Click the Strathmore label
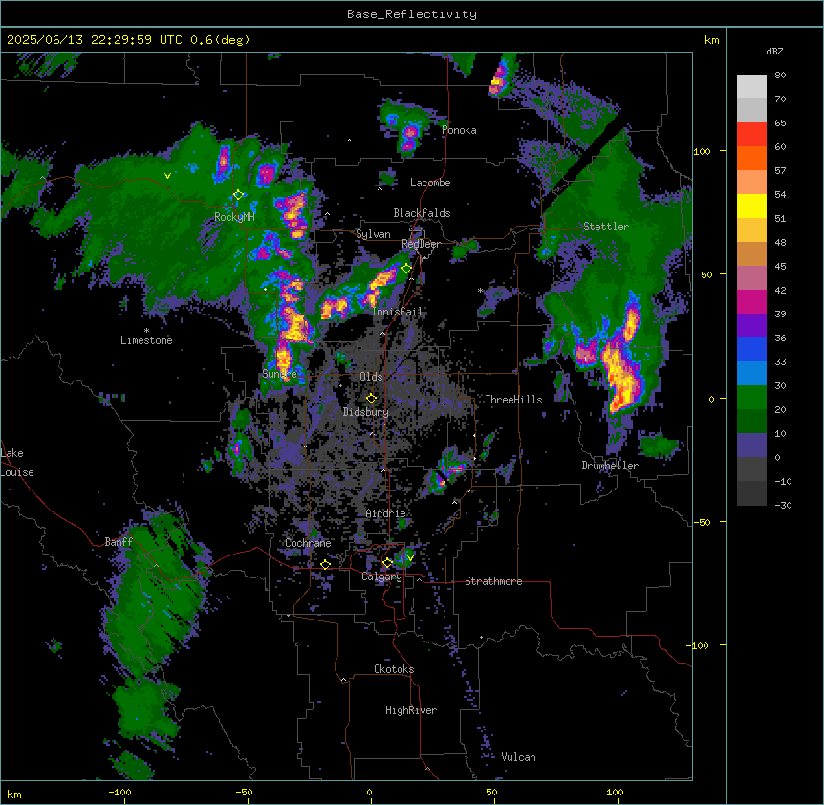The height and width of the screenshot is (805, 824). coord(493,581)
